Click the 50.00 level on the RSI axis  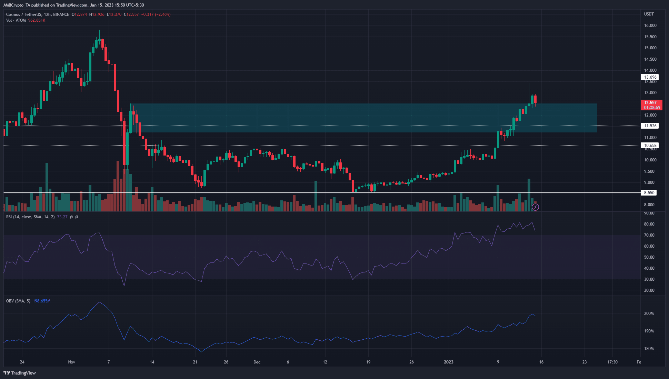[x=649, y=257]
